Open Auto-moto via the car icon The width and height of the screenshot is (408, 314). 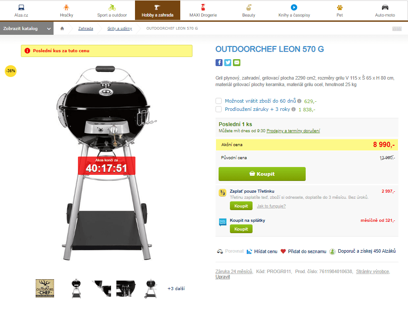point(384,7)
